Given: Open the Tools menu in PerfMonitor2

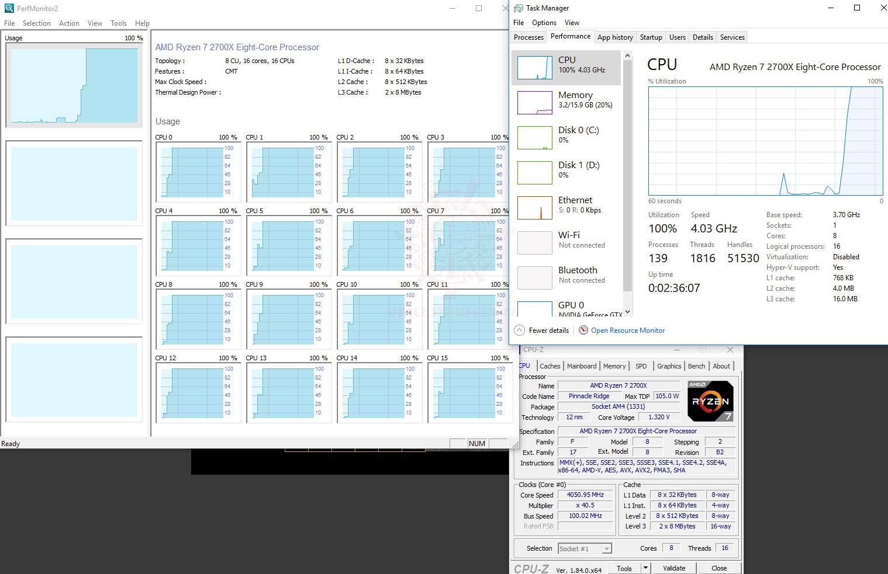Looking at the screenshot, I should click(119, 23).
